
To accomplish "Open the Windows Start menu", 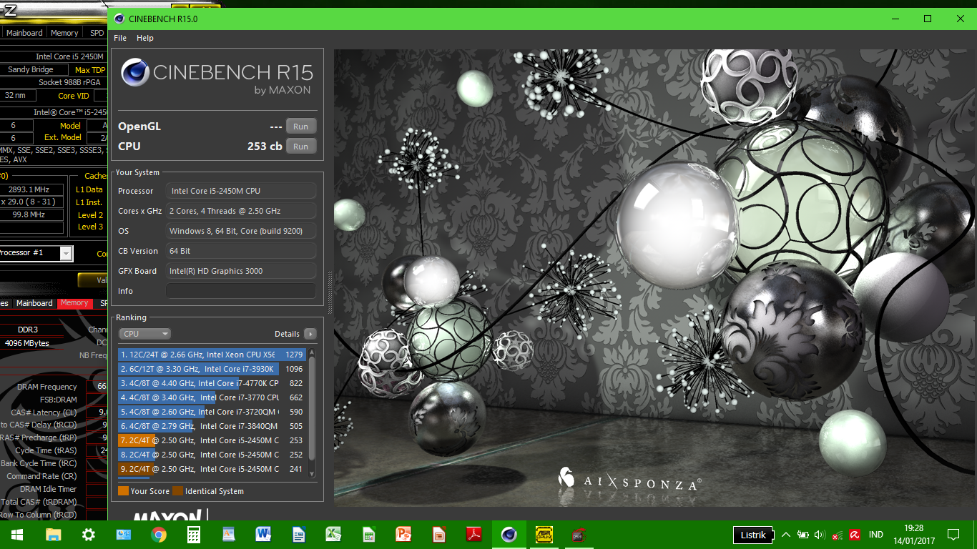I will (x=17, y=535).
